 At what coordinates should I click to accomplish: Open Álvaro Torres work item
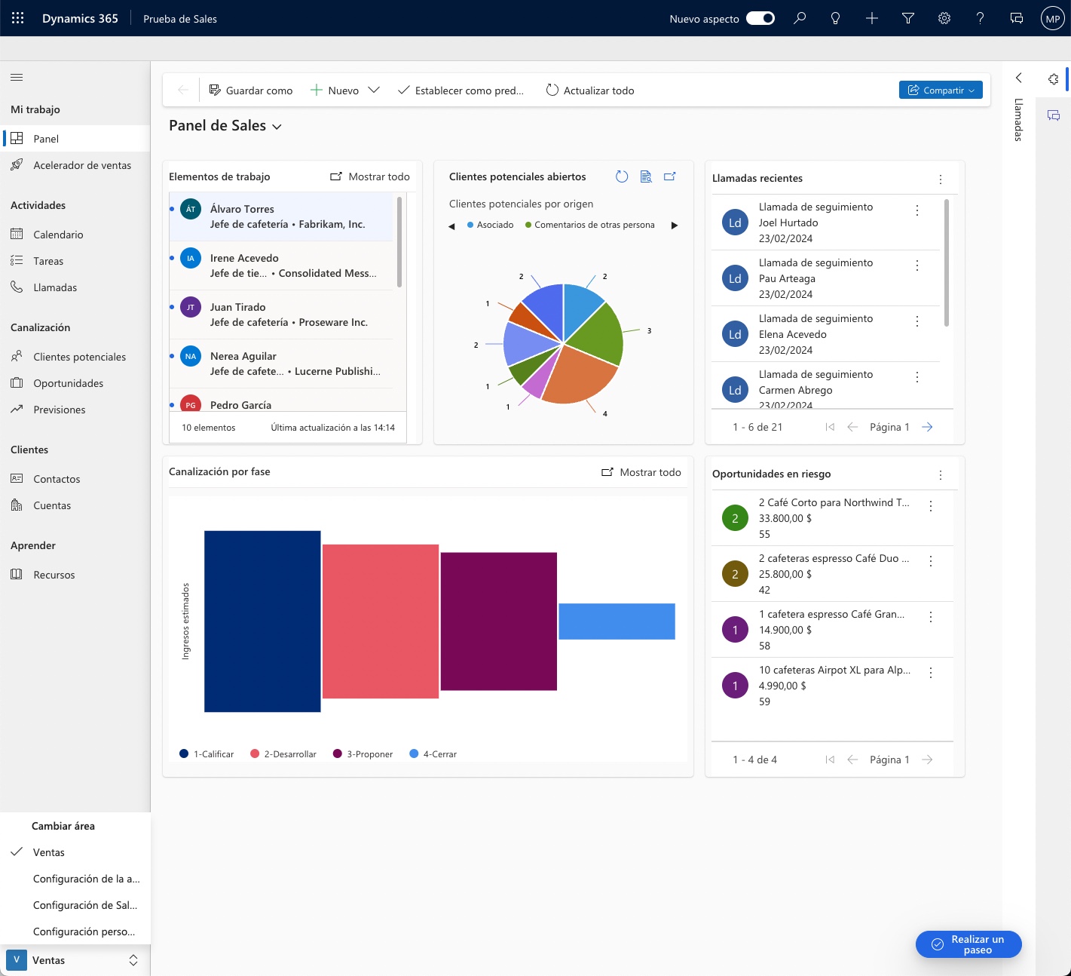281,216
